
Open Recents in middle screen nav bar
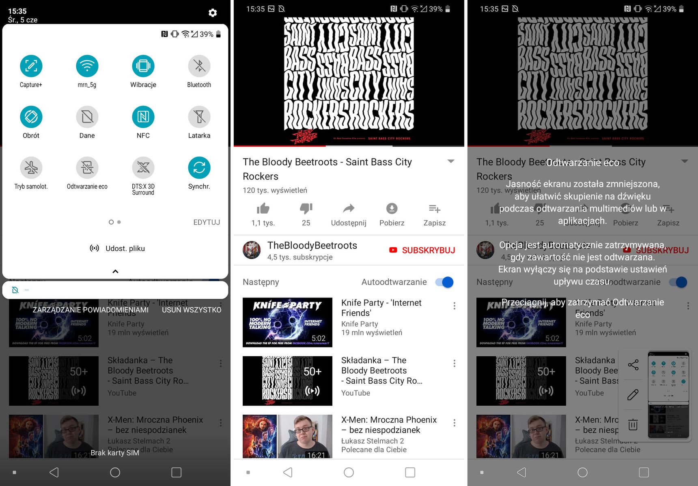point(410,472)
